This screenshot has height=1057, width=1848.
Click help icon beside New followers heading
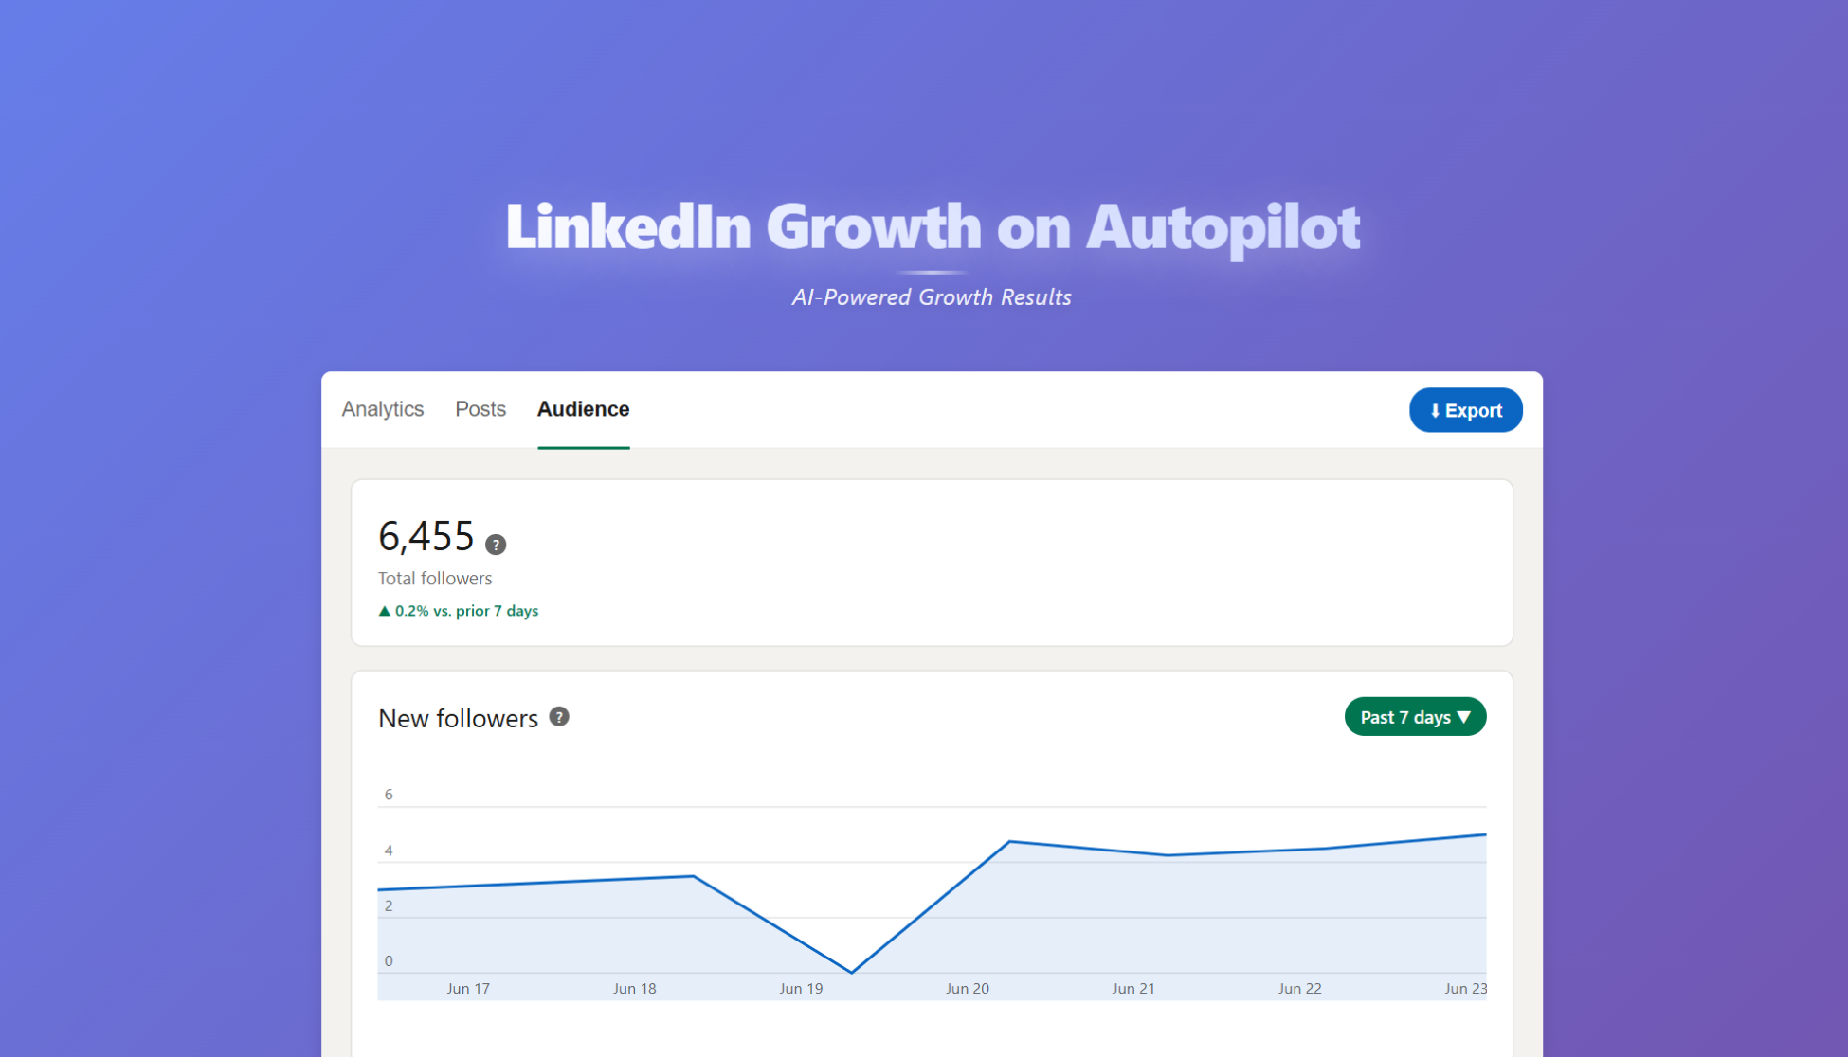(x=559, y=717)
